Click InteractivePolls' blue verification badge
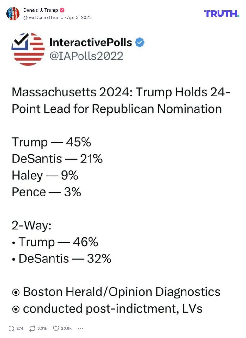Screen dimensions: 246x338 [x=139, y=42]
